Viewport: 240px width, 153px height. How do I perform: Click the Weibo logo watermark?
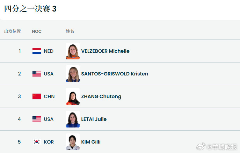(202, 147)
